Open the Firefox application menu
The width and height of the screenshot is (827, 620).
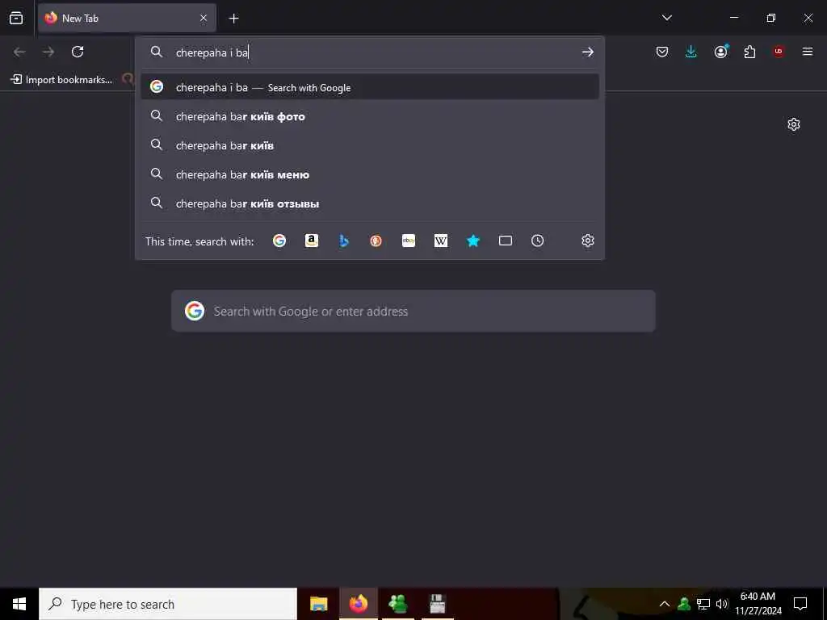[808, 52]
